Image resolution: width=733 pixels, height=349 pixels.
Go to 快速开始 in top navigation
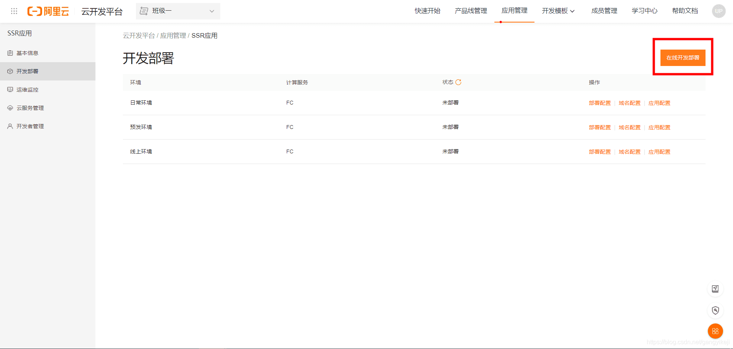(x=428, y=11)
